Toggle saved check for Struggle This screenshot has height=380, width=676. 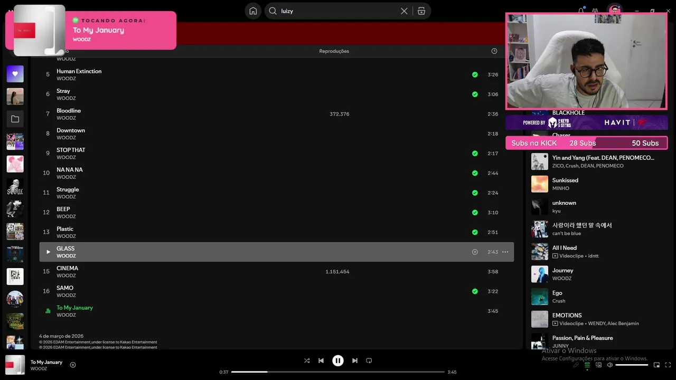(x=475, y=193)
